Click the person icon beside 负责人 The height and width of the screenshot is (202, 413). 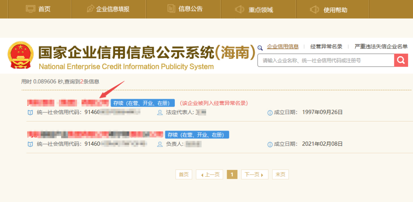point(159,144)
